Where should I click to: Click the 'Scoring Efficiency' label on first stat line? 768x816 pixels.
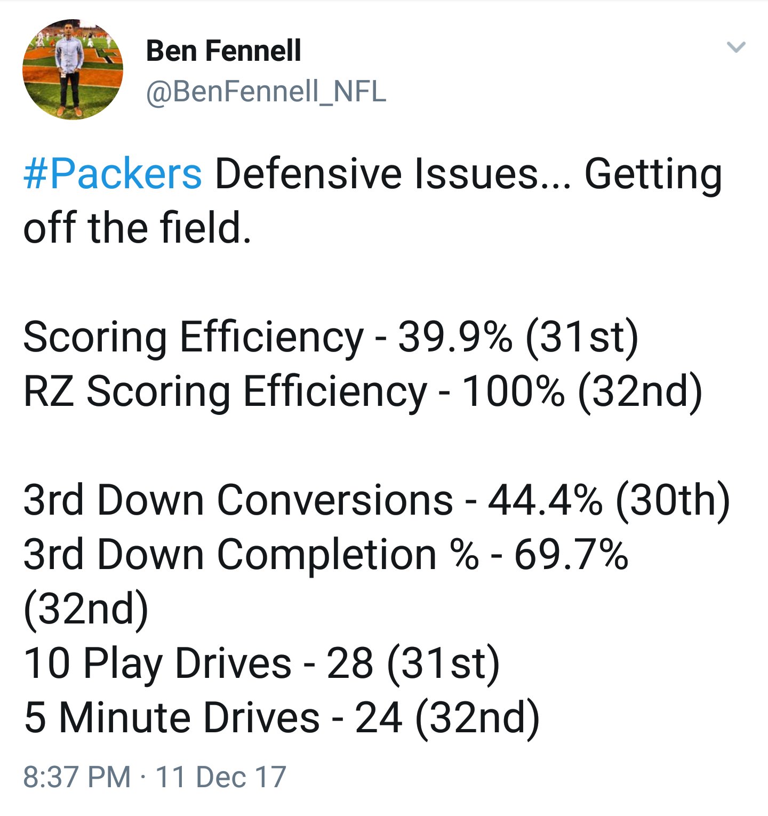(193, 339)
